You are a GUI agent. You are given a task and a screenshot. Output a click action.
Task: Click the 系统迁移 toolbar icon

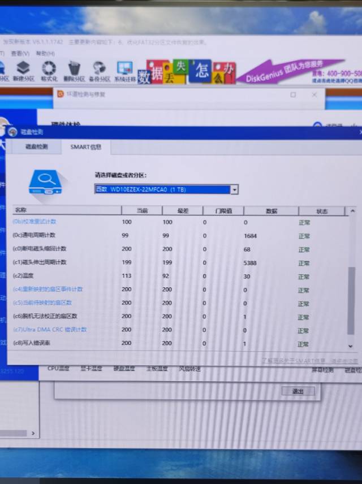[x=124, y=72]
